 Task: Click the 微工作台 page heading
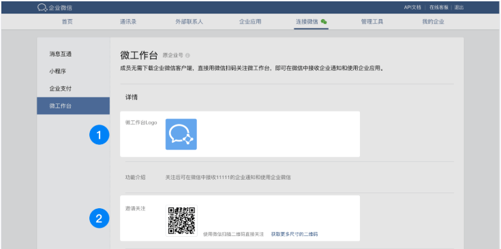point(139,55)
